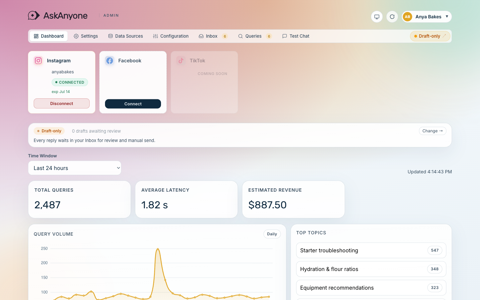This screenshot has width=480, height=300.
Task: Open the Test Chat tab
Action: (296, 36)
